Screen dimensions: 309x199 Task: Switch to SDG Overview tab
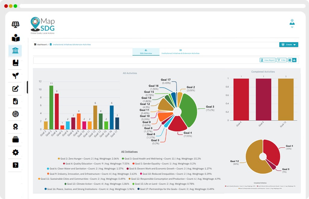[146, 52]
